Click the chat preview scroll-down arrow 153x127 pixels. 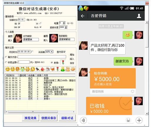[147, 114]
